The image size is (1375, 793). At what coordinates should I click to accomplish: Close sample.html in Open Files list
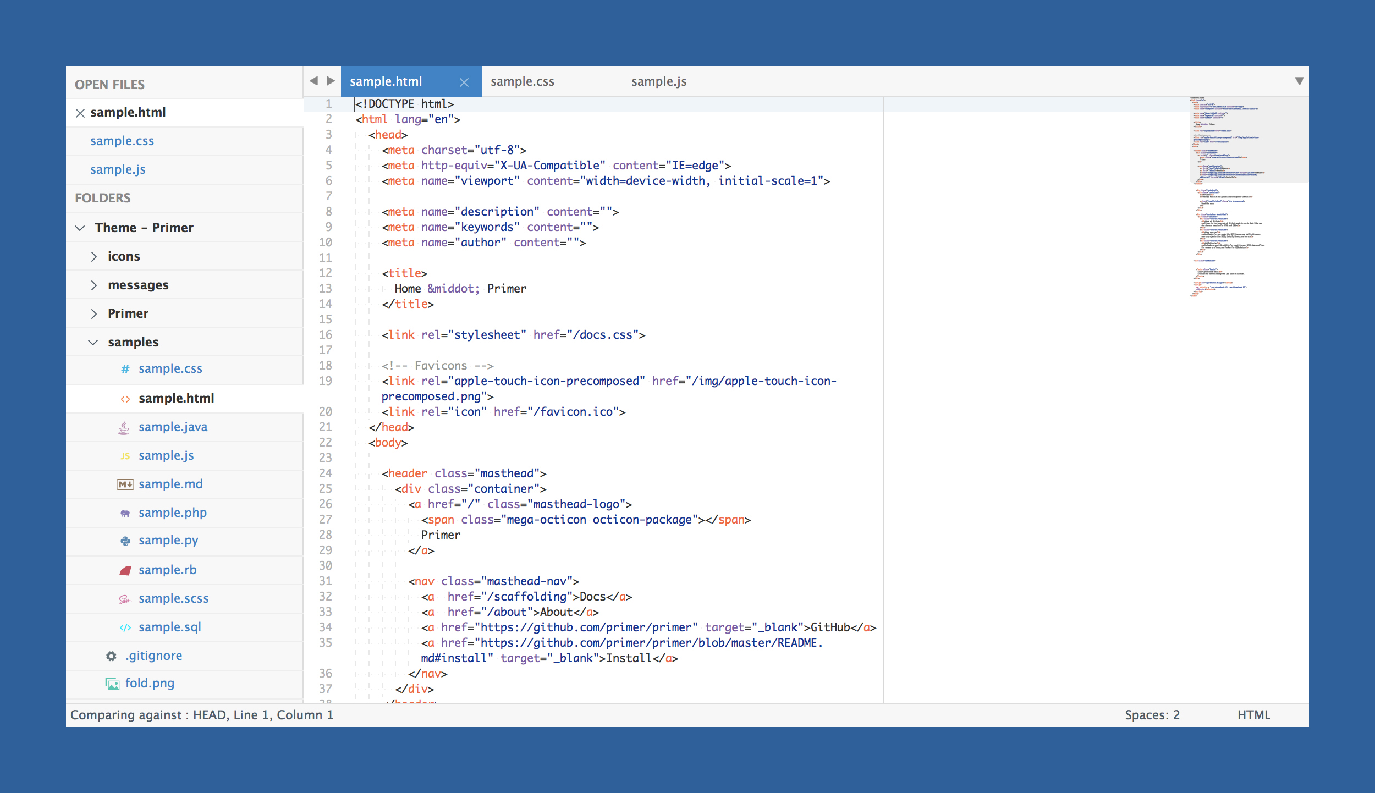(x=80, y=113)
